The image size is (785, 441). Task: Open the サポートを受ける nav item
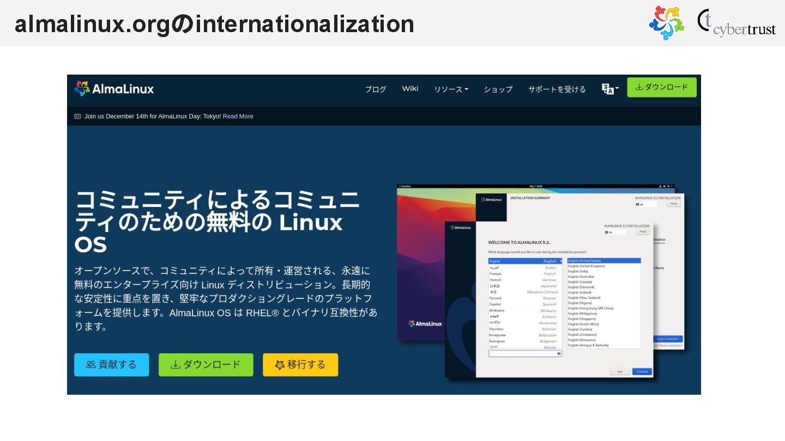[557, 89]
